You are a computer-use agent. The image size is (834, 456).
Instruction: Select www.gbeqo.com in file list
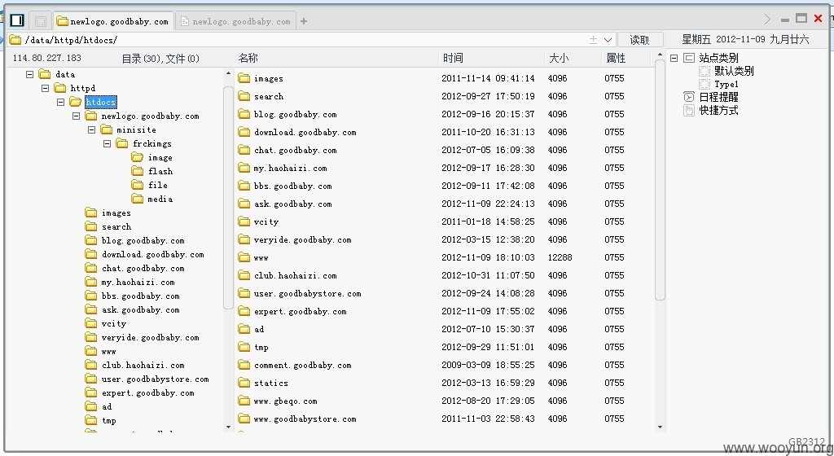(x=286, y=401)
